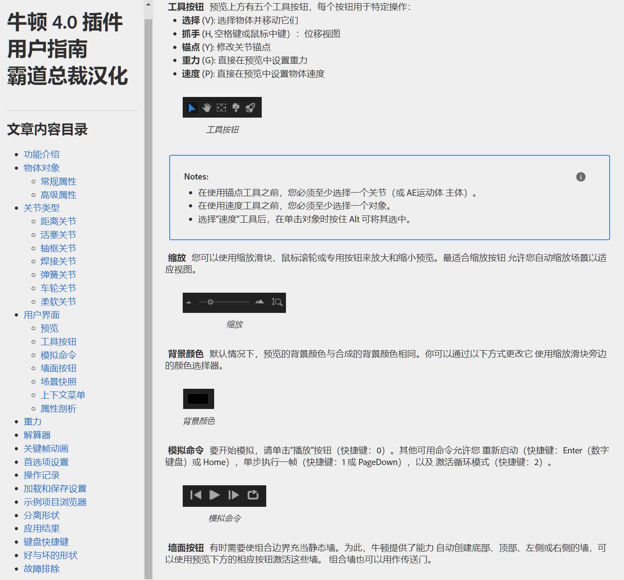Open the 键盘快捷键 link

[46, 542]
